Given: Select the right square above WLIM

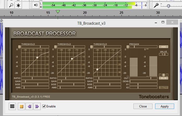Looking at the screenshot, I should (167, 75).
